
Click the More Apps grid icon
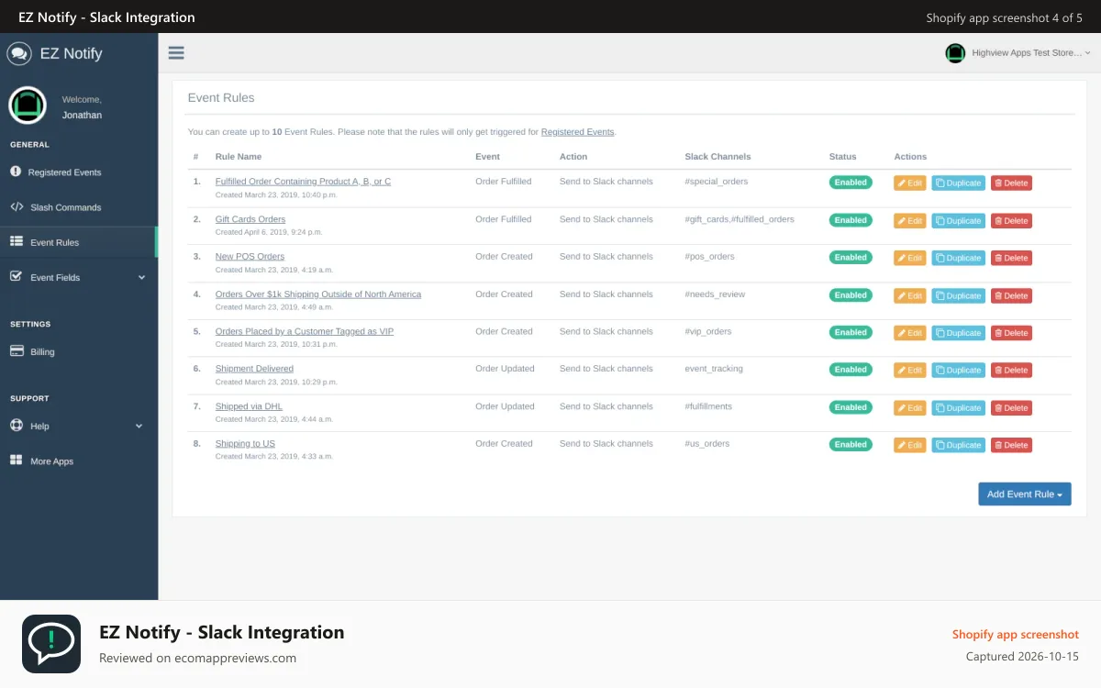17,461
